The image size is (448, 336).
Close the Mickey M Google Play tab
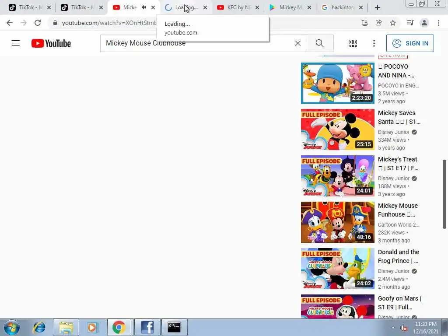(309, 7)
